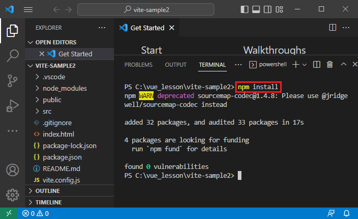Open package-lock.json file

coord(70,145)
